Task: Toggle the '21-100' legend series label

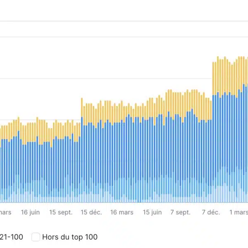Action: tap(12, 237)
